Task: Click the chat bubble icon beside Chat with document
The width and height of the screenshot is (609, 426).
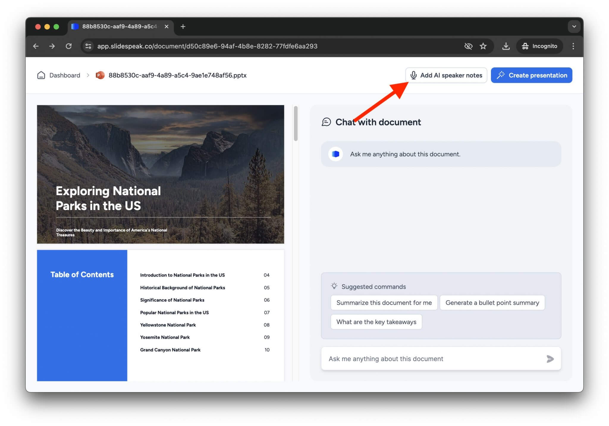Action: click(x=326, y=122)
